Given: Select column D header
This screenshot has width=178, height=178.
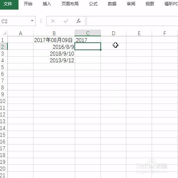Looking at the screenshot, I should (x=114, y=33).
